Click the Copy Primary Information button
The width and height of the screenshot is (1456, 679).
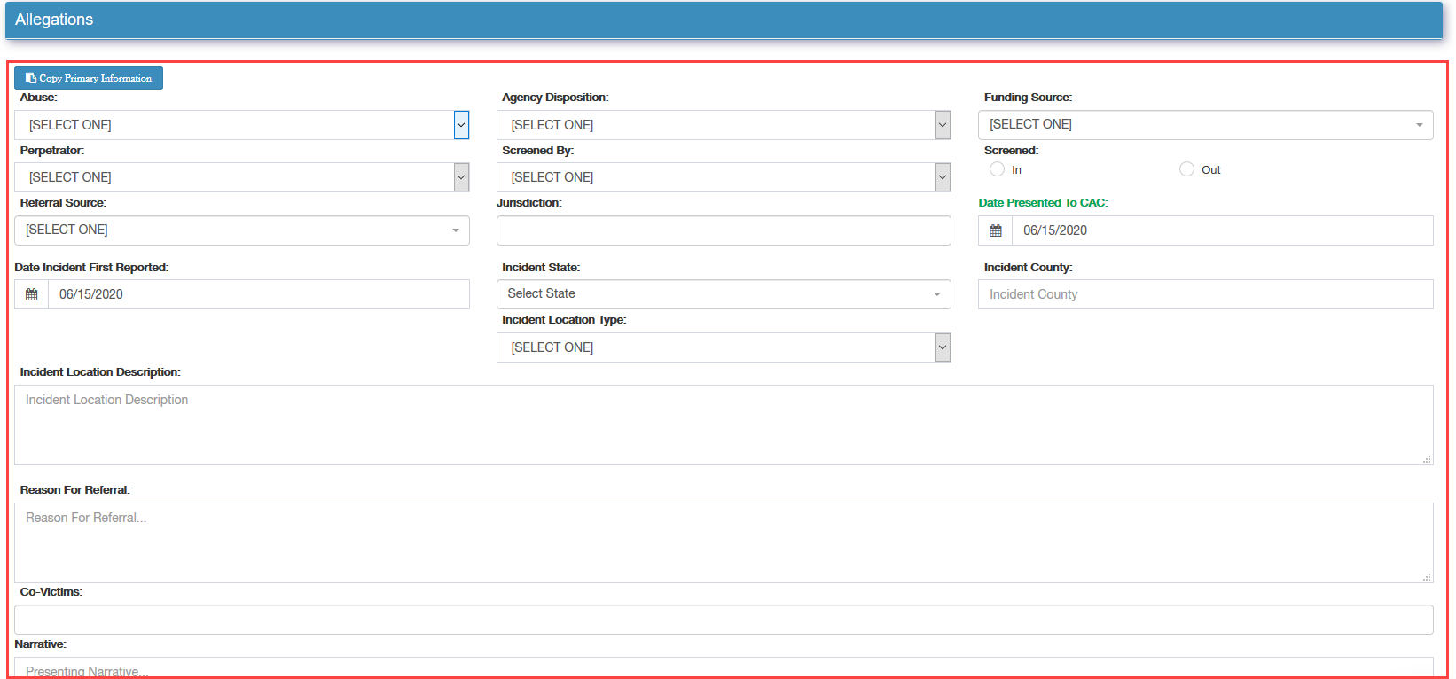point(89,78)
